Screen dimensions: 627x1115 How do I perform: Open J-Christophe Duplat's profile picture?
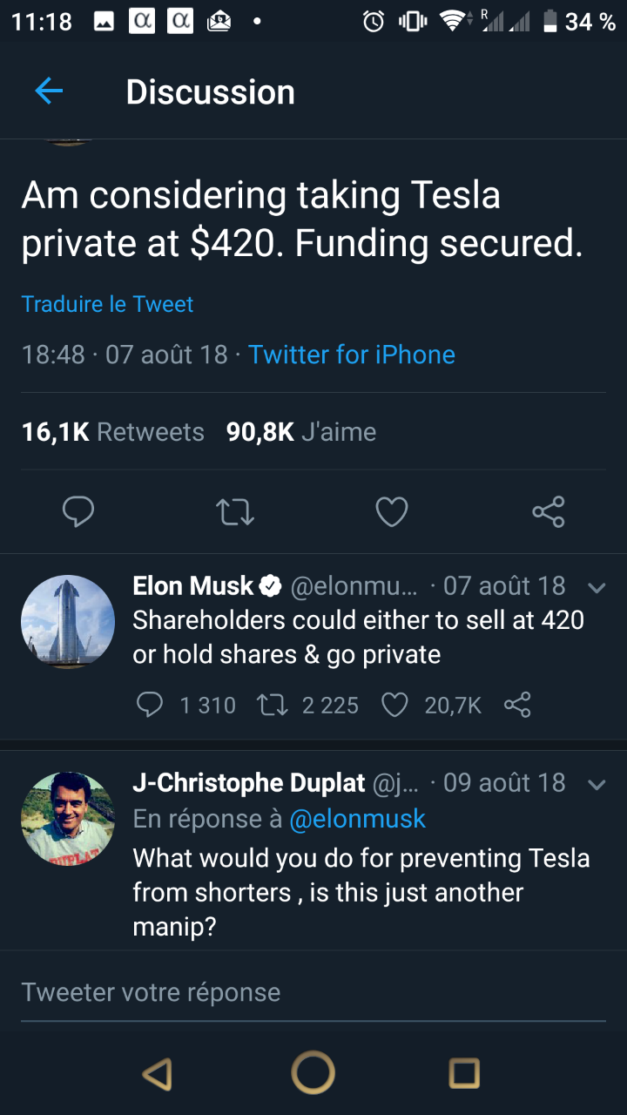pos(68,819)
